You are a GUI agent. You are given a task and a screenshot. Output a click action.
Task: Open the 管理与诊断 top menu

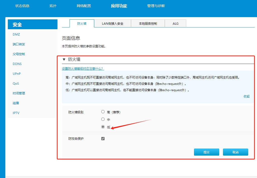[x=156, y=6]
